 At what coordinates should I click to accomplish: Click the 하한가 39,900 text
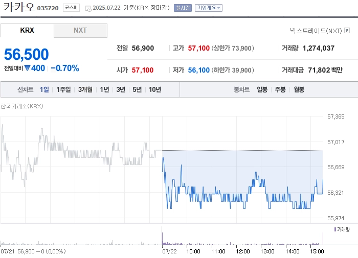[233, 70]
